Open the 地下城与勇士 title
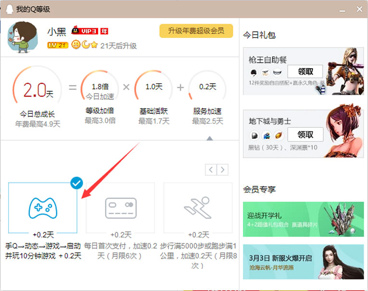This screenshot has width=368, height=291. [270, 121]
